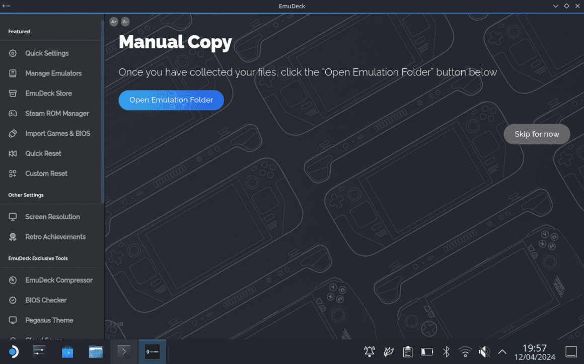Click Open Emulation Folder button
Image resolution: width=584 pixels, height=364 pixels.
pos(171,100)
